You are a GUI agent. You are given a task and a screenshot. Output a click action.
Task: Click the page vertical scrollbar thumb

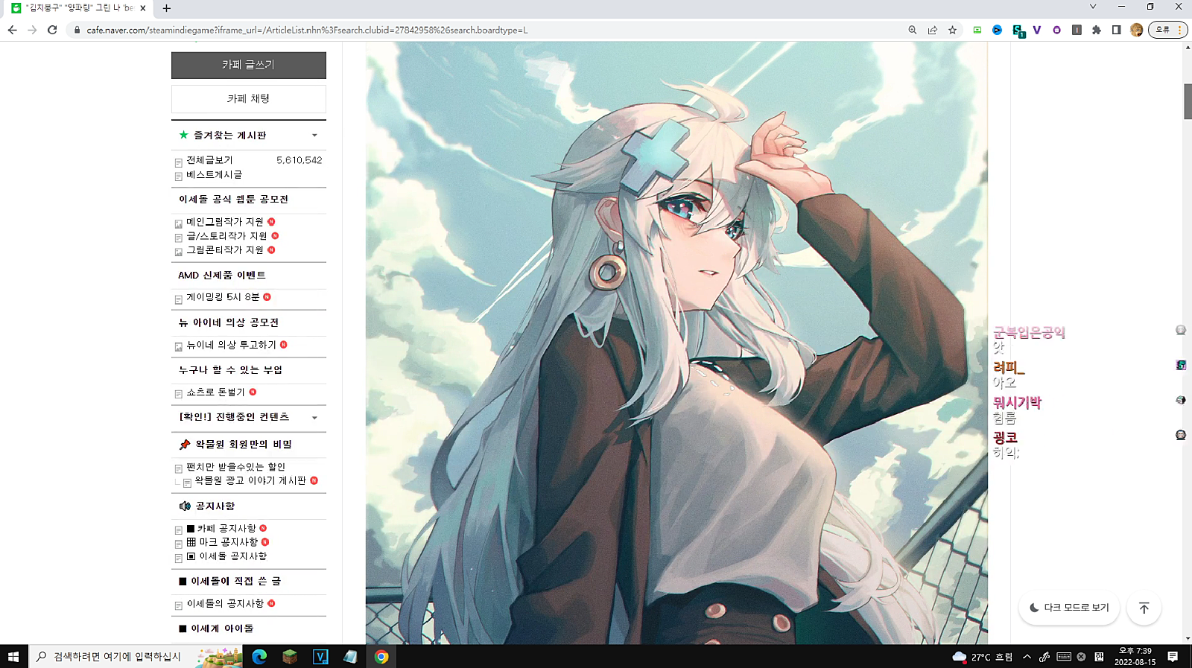tap(1188, 101)
